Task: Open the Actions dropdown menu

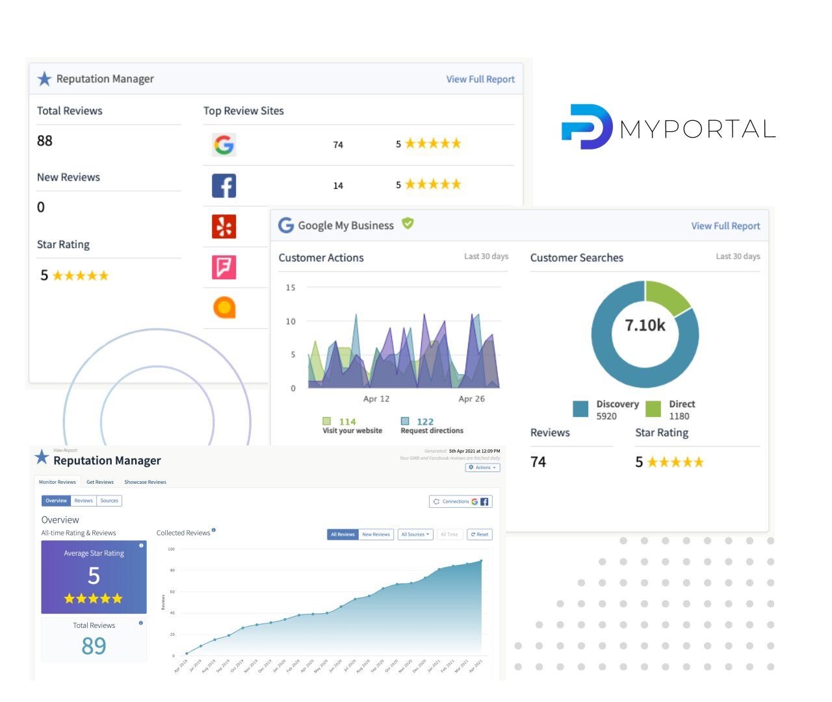Action: point(482,468)
